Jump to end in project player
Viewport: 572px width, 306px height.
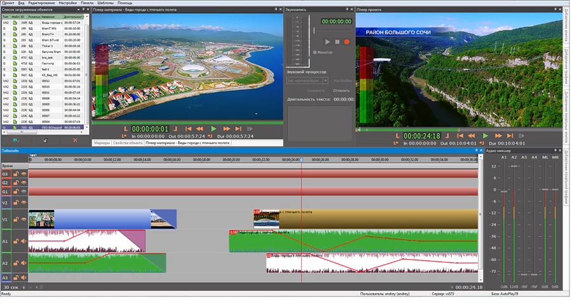coord(510,136)
